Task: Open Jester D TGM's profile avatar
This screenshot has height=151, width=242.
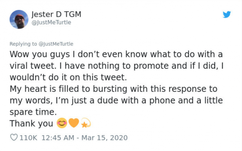Action: click(x=19, y=19)
